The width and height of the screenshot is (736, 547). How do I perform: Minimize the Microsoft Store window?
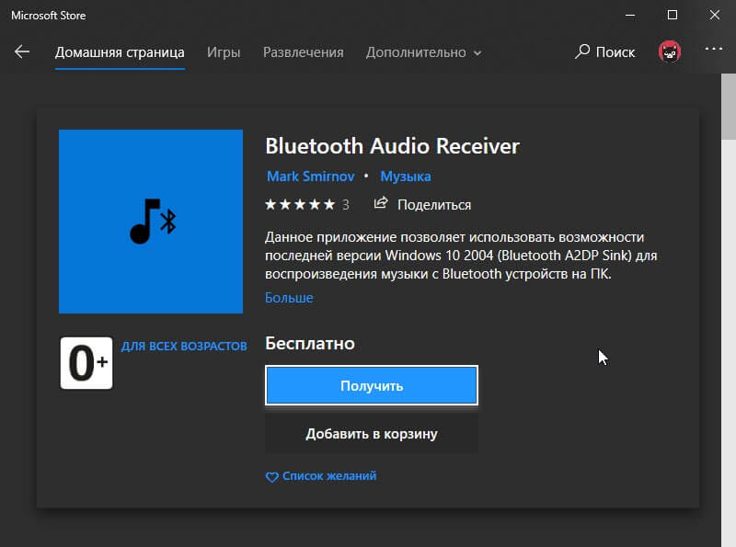click(x=630, y=16)
